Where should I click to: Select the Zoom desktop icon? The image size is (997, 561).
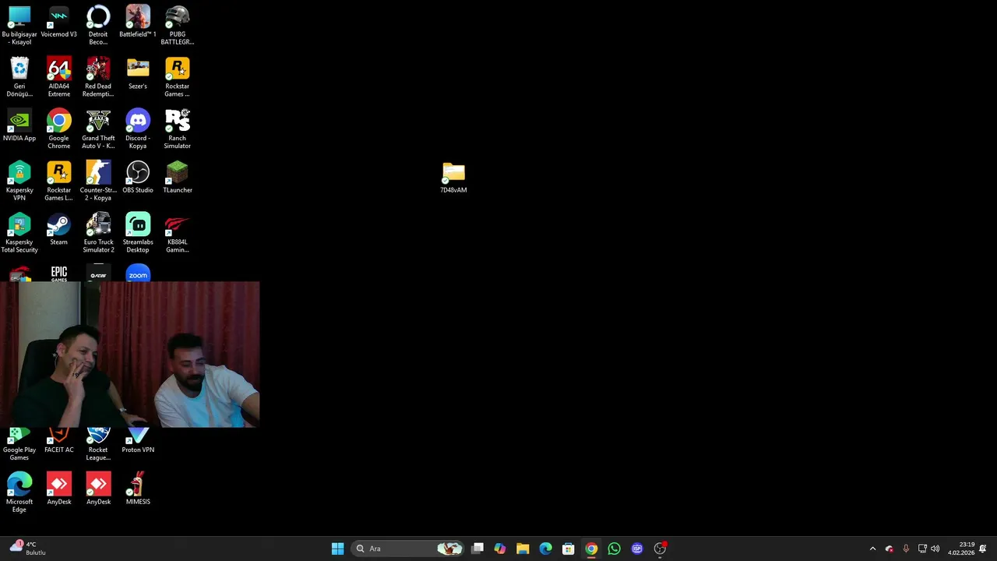click(138, 273)
